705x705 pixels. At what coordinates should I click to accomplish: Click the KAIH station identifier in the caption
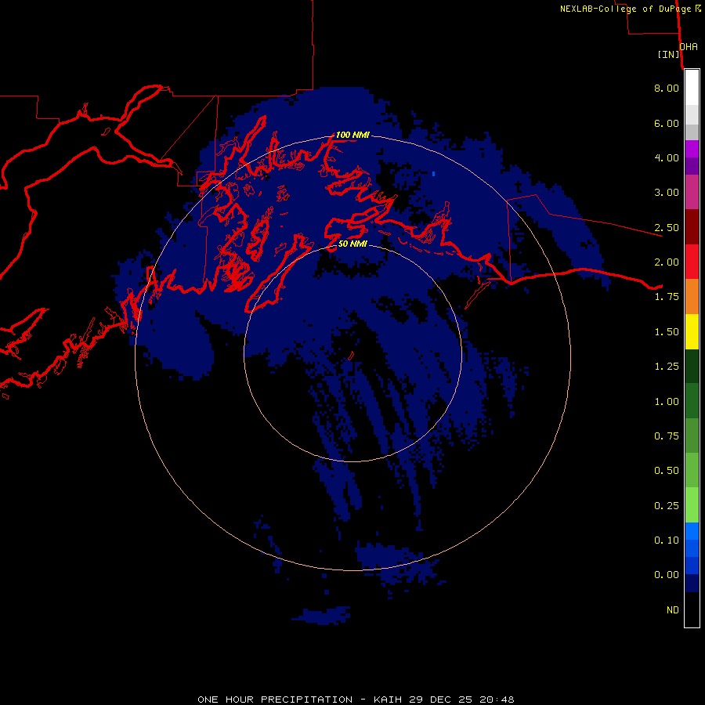389,700
